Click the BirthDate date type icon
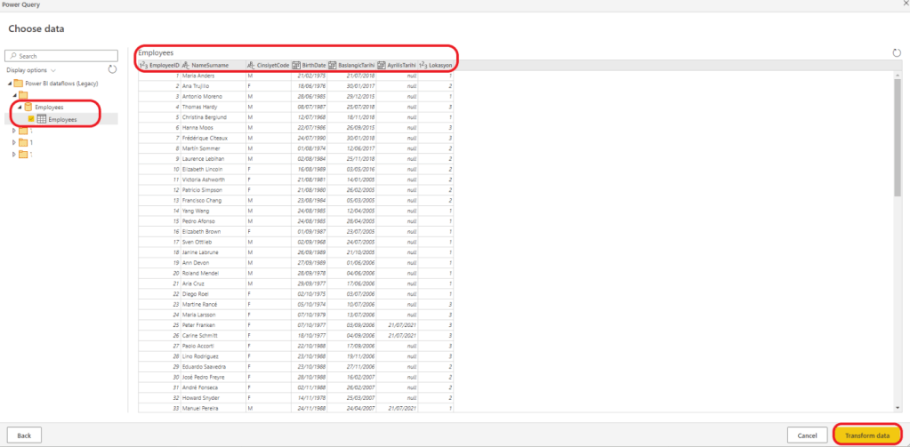 pyautogui.click(x=296, y=66)
